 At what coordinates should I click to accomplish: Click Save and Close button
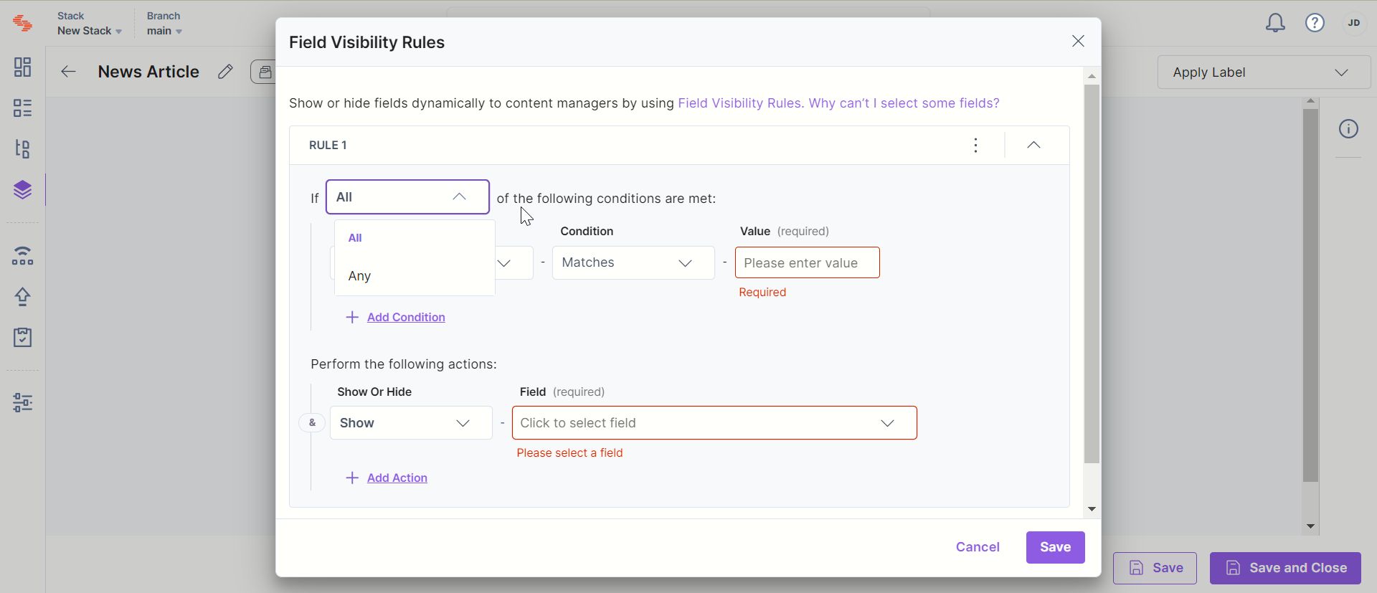(x=1285, y=568)
